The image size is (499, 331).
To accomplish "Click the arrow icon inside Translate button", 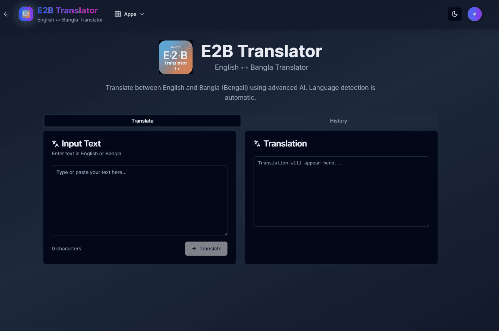I will pos(194,249).
